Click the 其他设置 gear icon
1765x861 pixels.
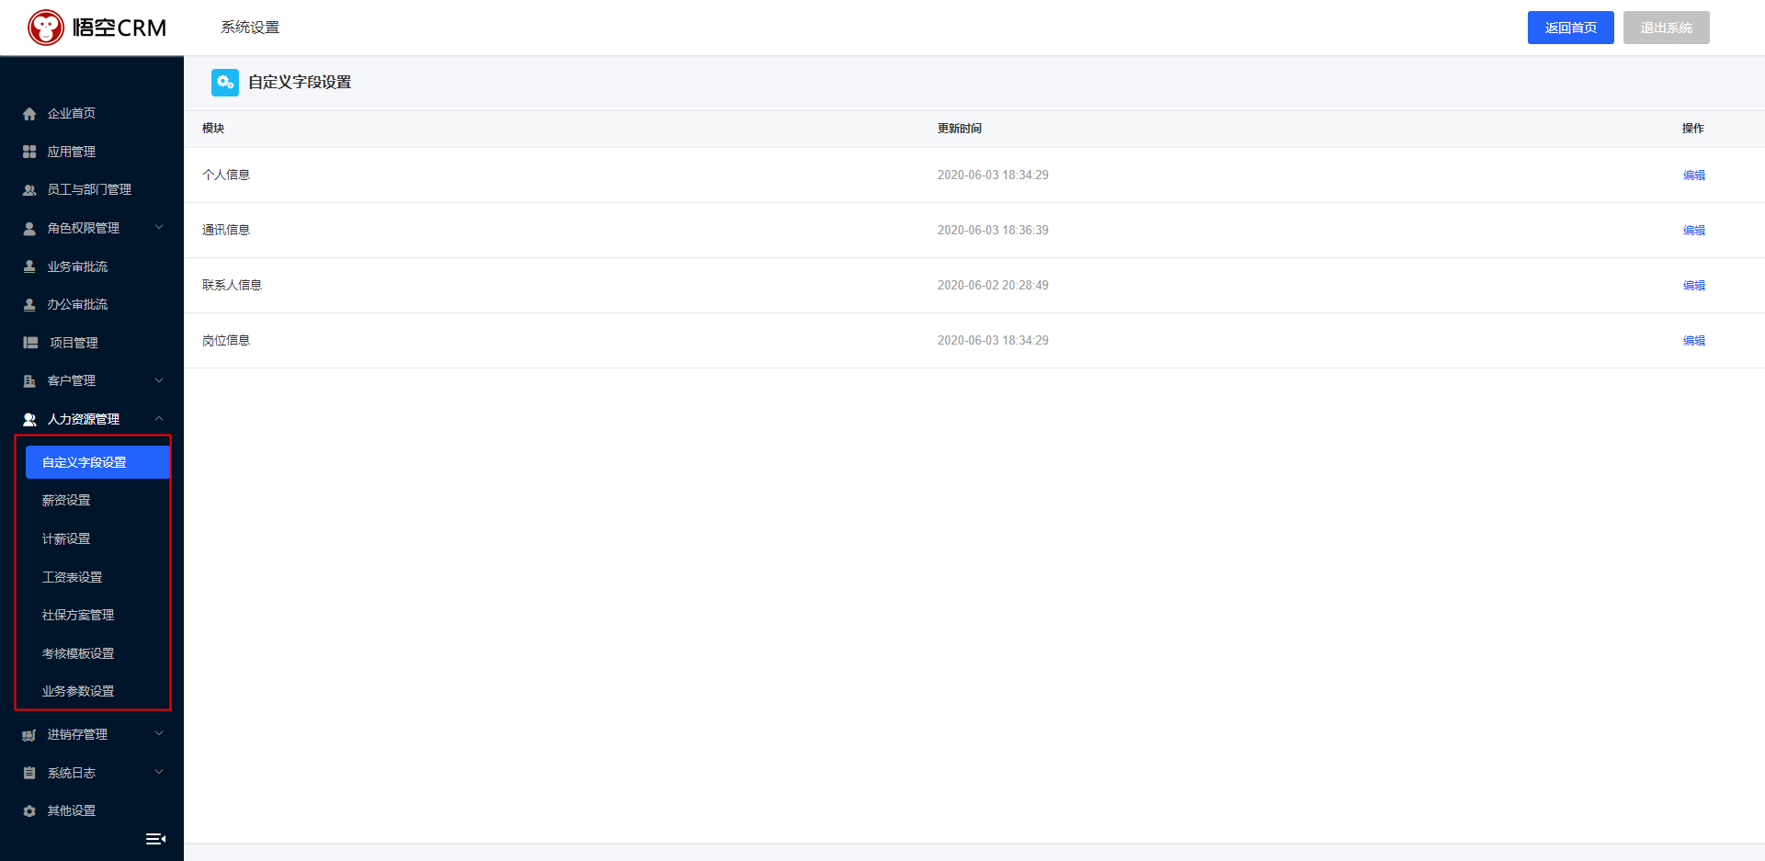[x=29, y=811]
